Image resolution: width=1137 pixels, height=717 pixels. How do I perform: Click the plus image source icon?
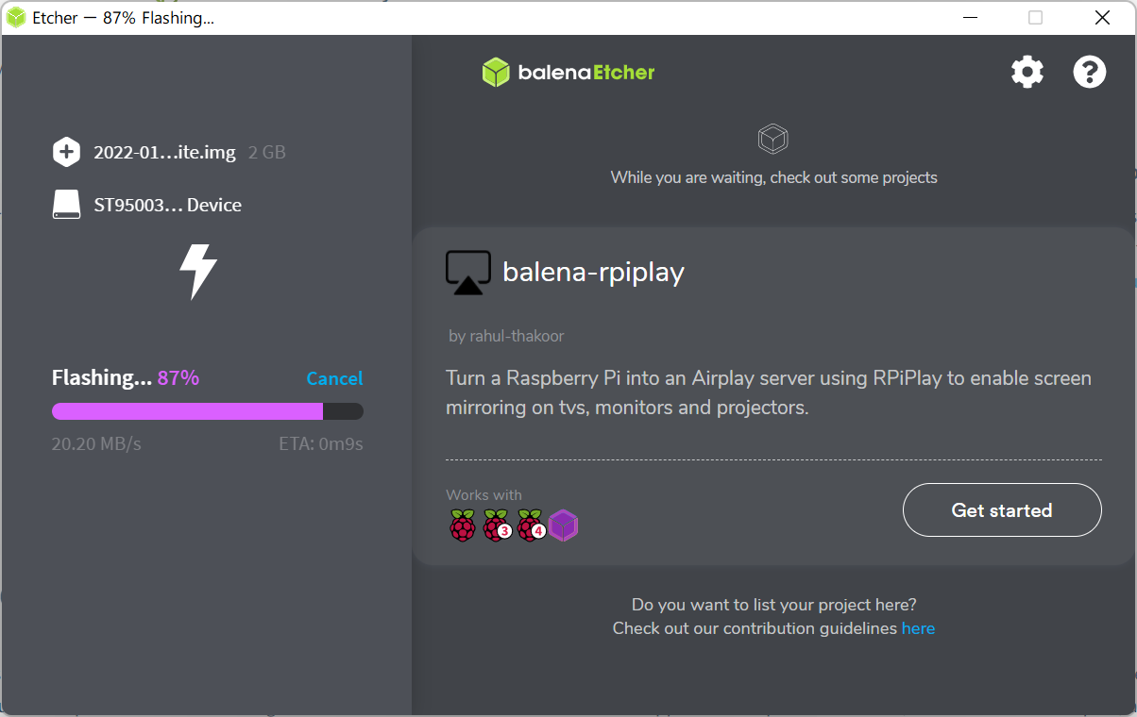pos(66,152)
